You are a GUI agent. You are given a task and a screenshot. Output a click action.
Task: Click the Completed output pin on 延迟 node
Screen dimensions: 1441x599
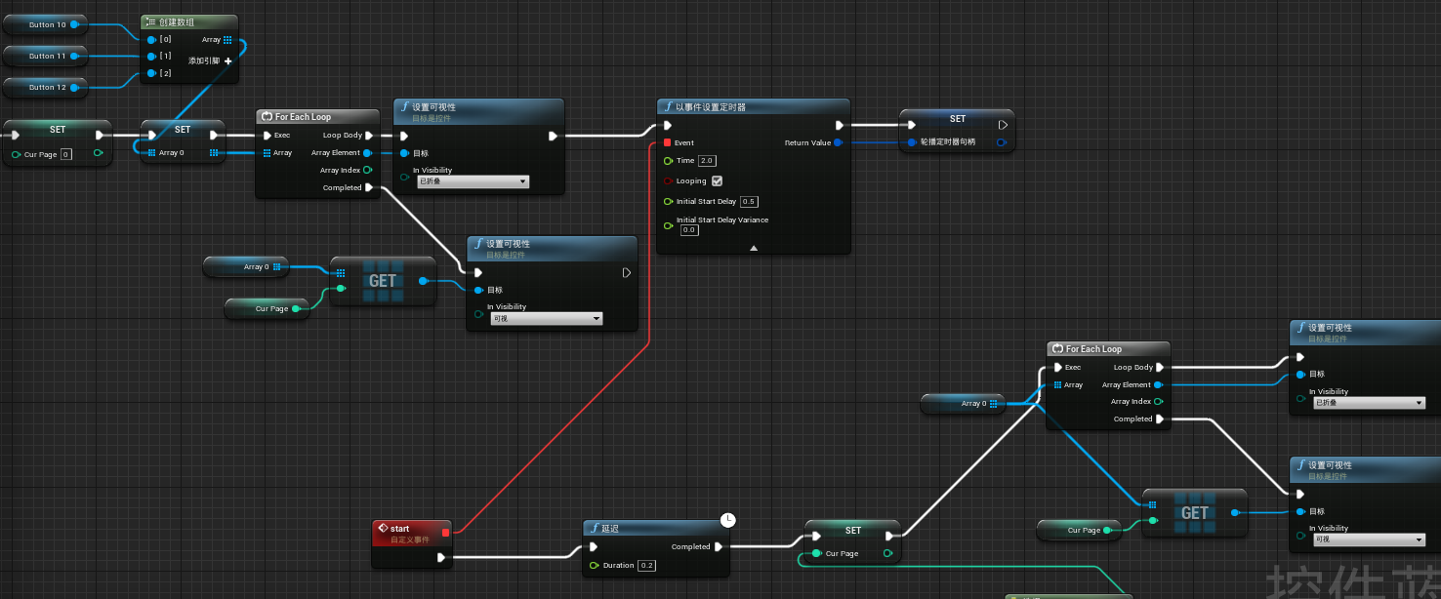[x=720, y=546]
